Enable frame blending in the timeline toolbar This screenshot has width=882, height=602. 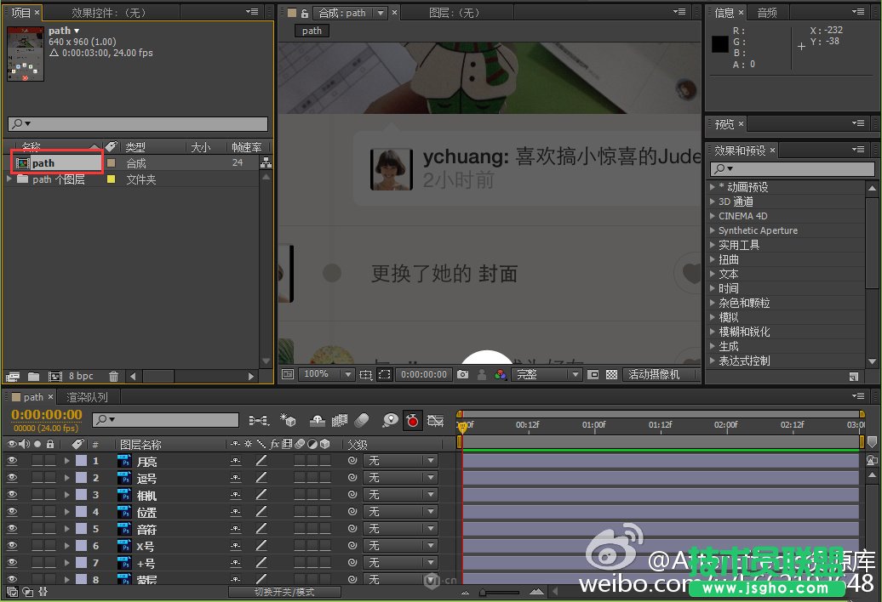tap(338, 419)
